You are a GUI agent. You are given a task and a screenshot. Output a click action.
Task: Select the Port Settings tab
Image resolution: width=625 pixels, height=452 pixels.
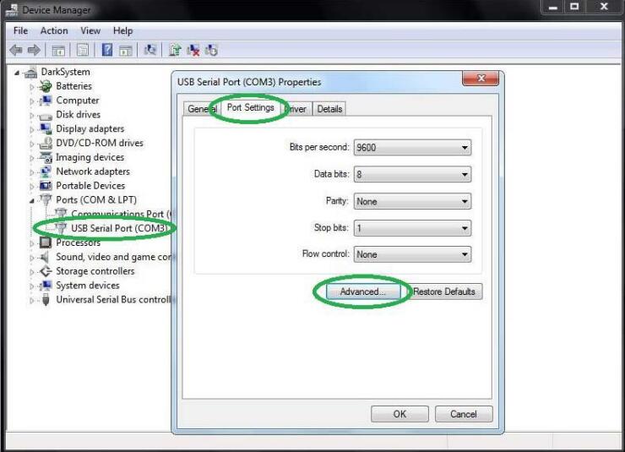point(250,107)
